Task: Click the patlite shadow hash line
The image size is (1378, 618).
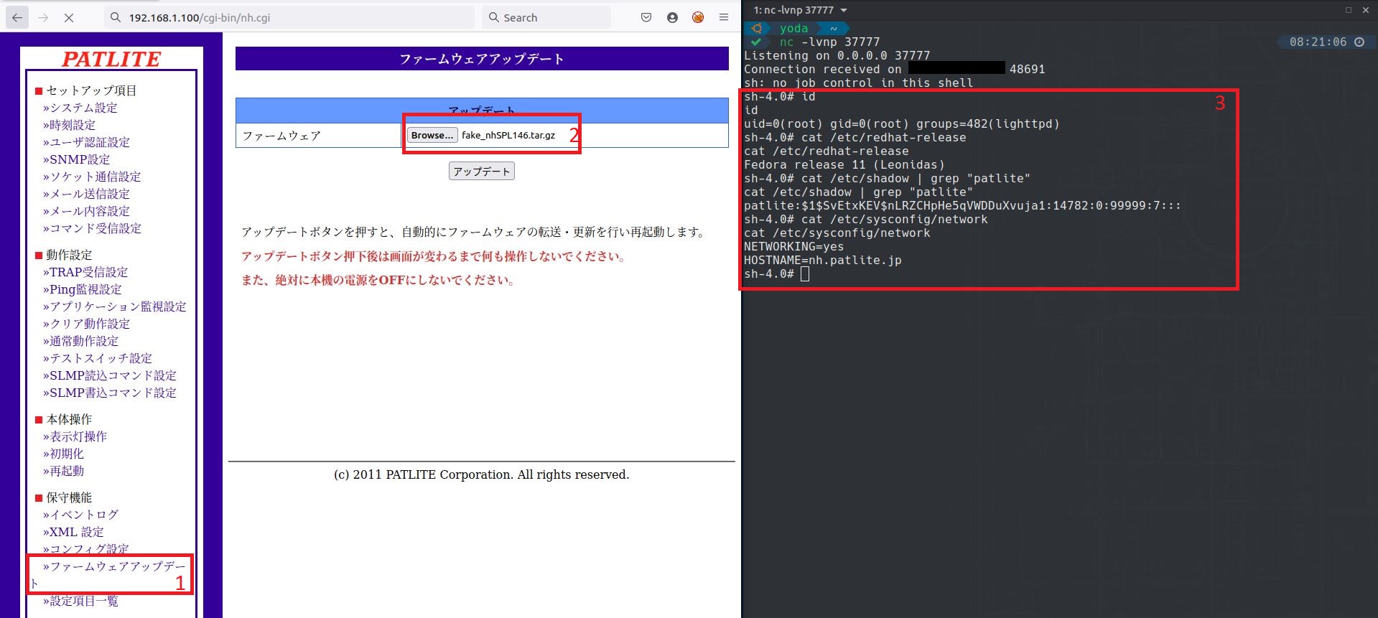Action: click(962, 205)
